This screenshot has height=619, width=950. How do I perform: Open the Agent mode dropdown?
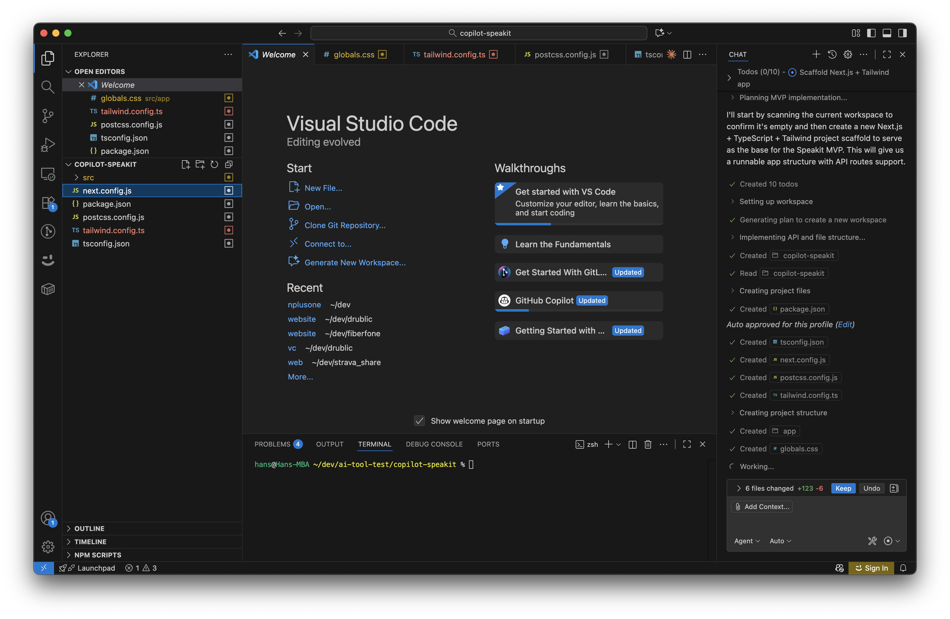click(x=746, y=541)
